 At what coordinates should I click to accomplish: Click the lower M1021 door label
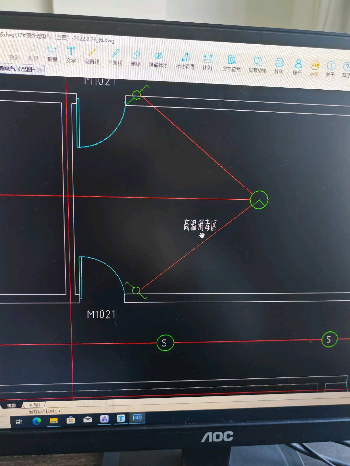101,315
